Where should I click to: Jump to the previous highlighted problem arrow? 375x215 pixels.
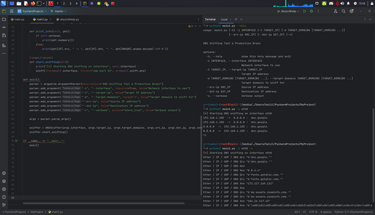click(x=196, y=26)
